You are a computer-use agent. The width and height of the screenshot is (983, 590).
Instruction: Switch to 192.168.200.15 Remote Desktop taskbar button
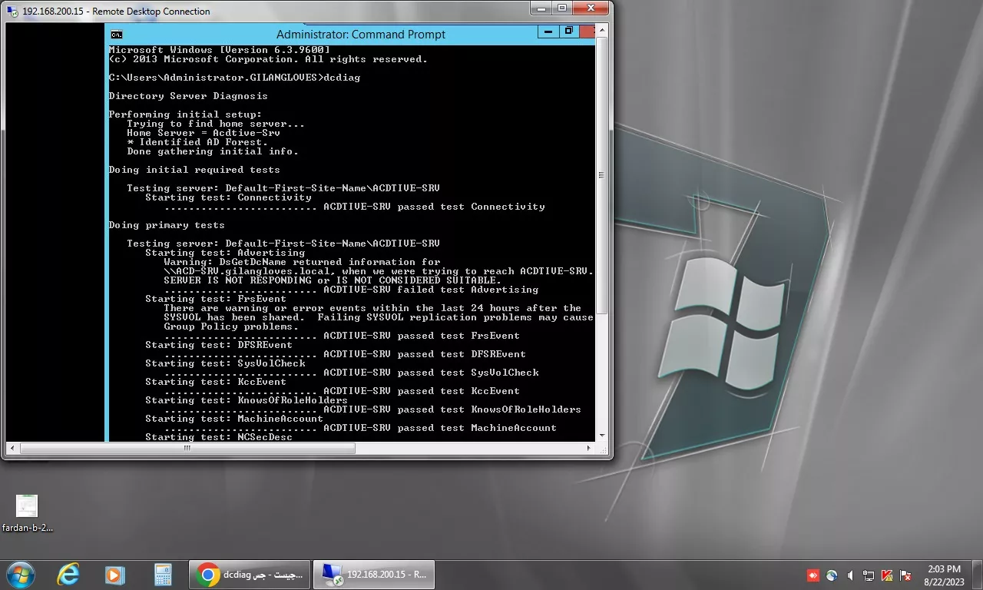click(x=374, y=575)
